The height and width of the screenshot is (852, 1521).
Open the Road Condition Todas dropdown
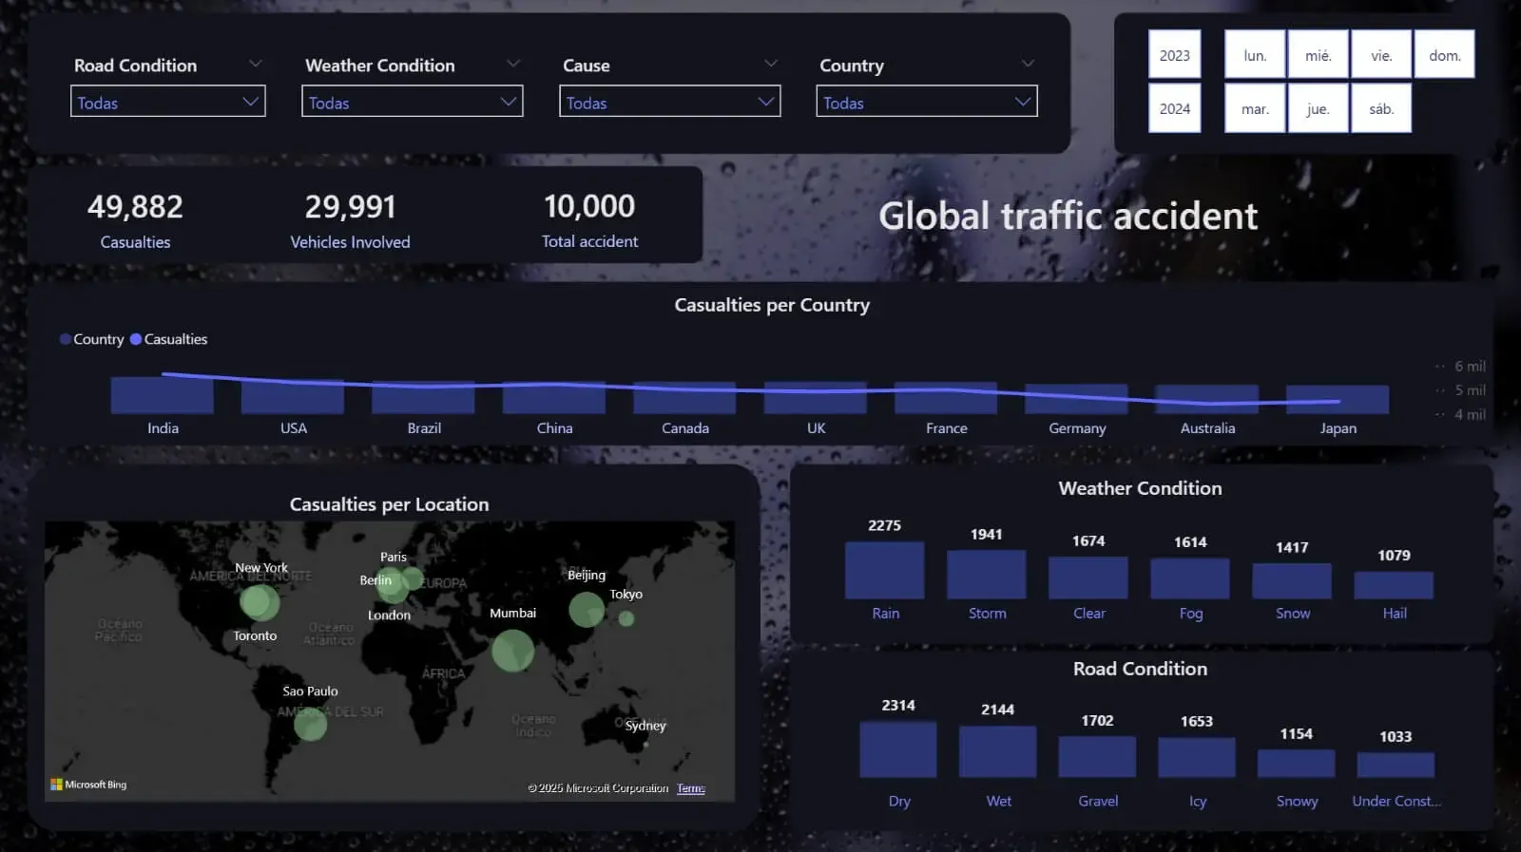point(167,102)
